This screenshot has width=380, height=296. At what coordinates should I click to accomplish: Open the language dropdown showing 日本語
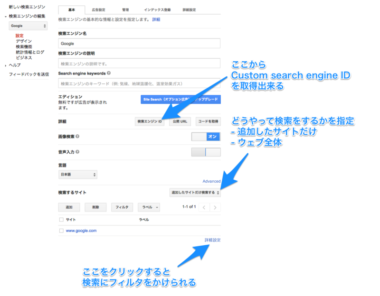[78, 175]
